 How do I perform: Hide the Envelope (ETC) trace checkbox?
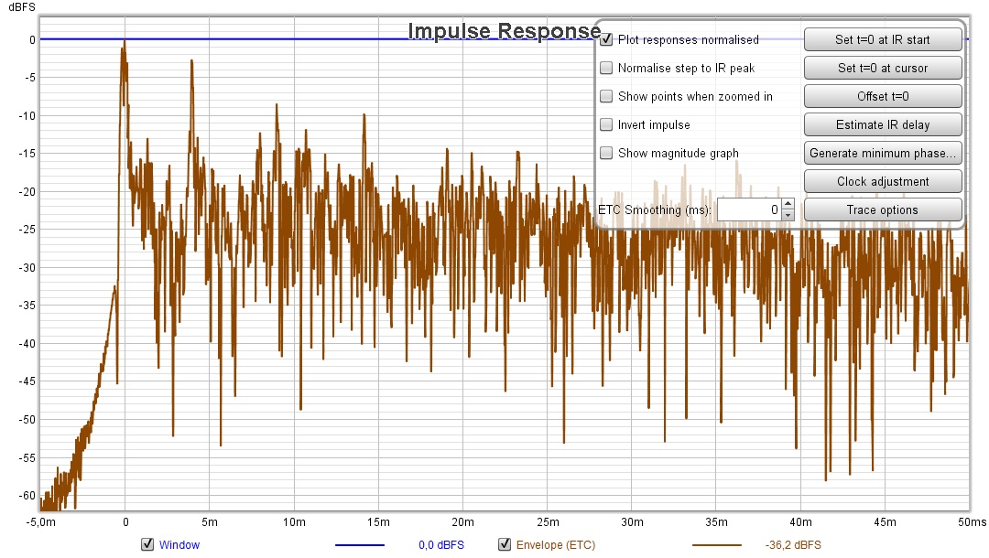click(505, 545)
